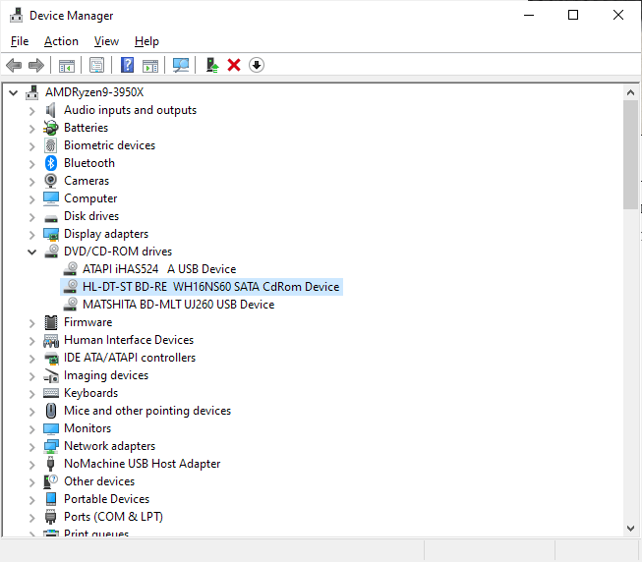642x562 pixels.
Task: Expand Display adapters category arrow
Action: (31, 235)
